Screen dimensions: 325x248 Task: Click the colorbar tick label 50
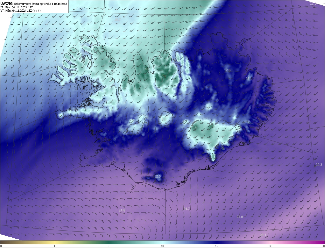tap(323, 246)
